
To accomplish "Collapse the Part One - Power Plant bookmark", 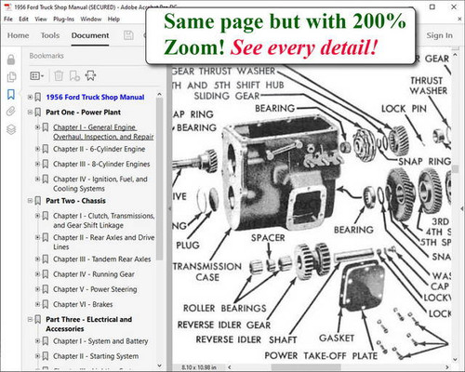I will click(x=30, y=112).
